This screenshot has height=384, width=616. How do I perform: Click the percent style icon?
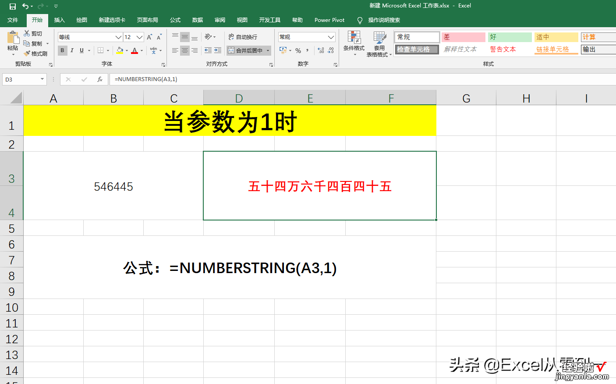click(x=298, y=50)
